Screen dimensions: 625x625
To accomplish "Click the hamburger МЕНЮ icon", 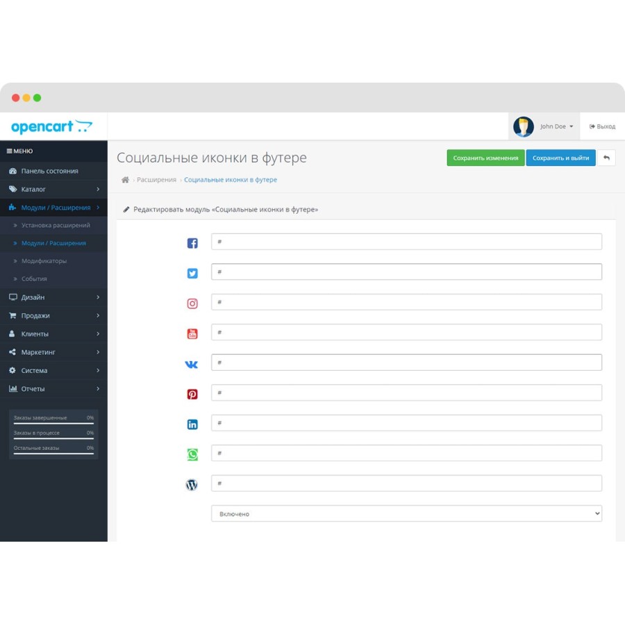I will (9, 151).
